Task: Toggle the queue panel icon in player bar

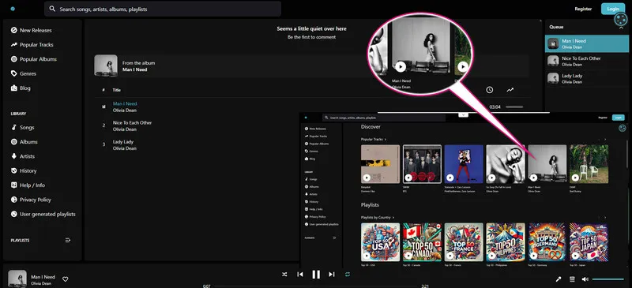Action: (571, 279)
